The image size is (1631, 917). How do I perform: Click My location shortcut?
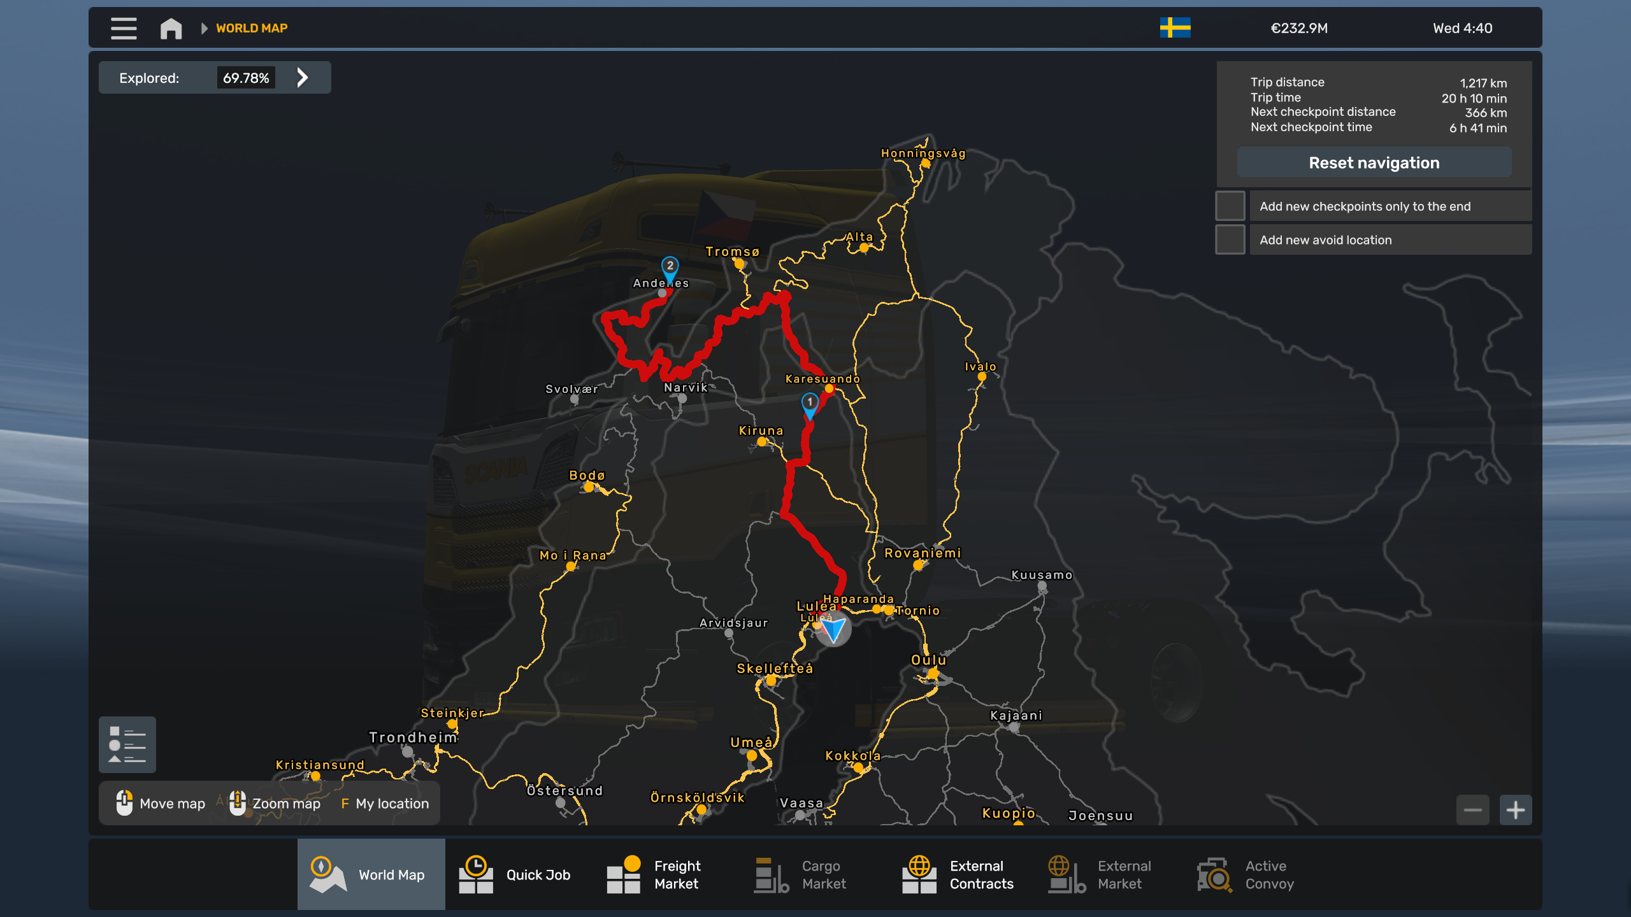[x=385, y=804]
